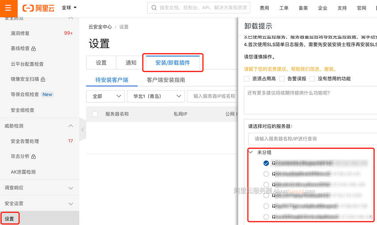The height and width of the screenshot is (225, 377).
Task: Collapse the 未分组 server group
Action: 251,152
